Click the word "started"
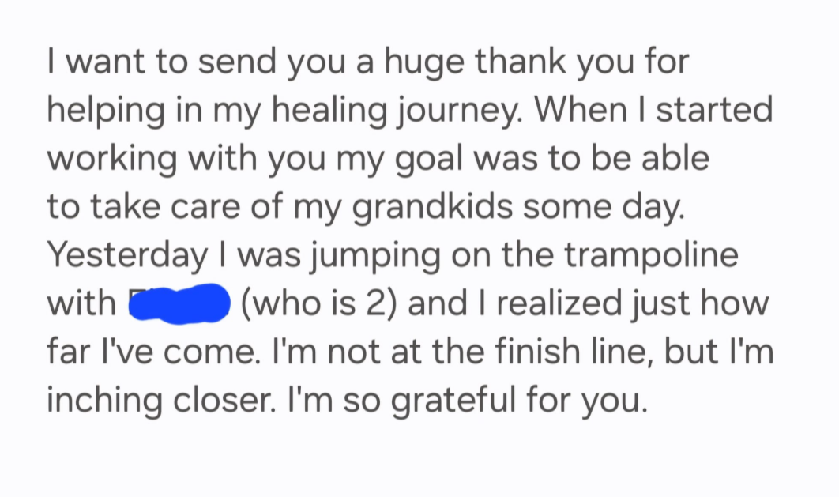The height and width of the screenshot is (497, 839). point(714,110)
